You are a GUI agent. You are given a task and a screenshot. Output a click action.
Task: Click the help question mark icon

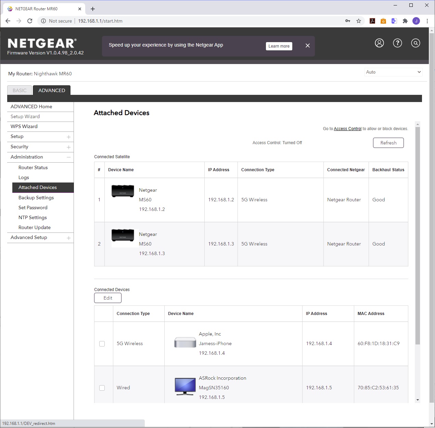[x=397, y=43]
